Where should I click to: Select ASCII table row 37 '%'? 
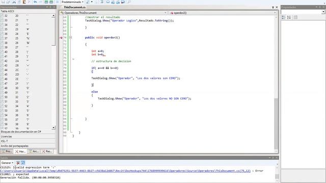(26, 39)
